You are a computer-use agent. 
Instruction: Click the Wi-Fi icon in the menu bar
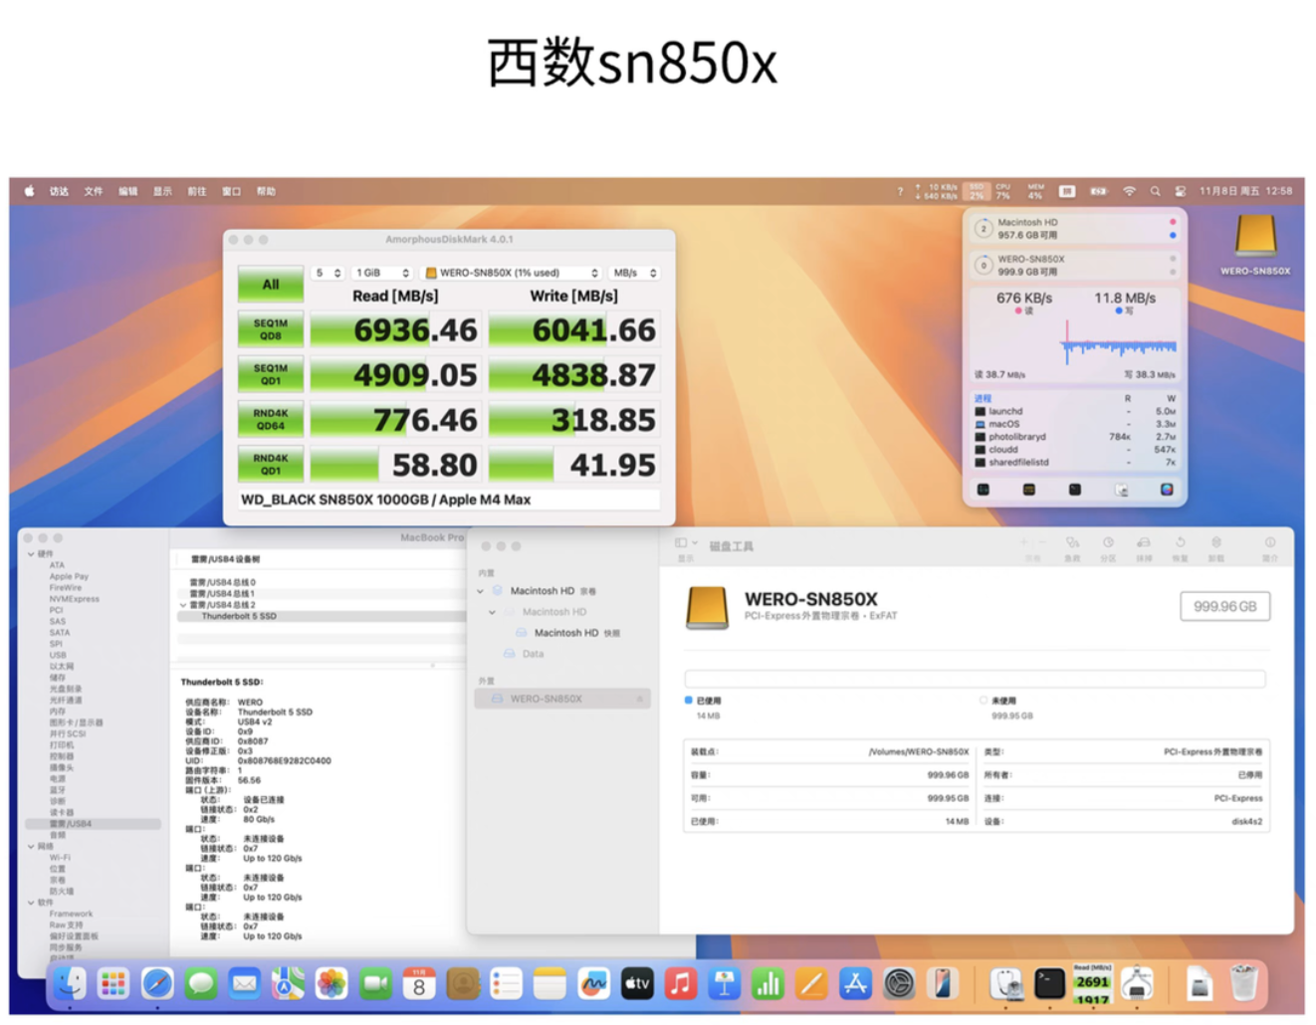click(1129, 191)
